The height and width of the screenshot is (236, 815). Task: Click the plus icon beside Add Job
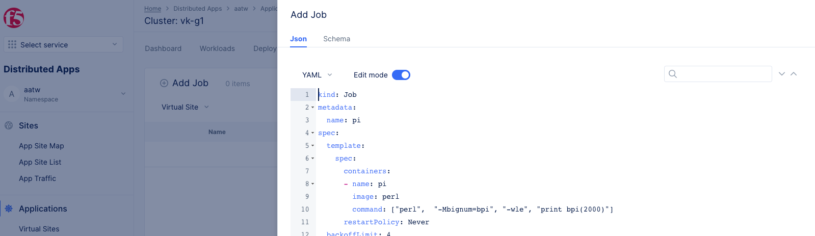coord(164,83)
